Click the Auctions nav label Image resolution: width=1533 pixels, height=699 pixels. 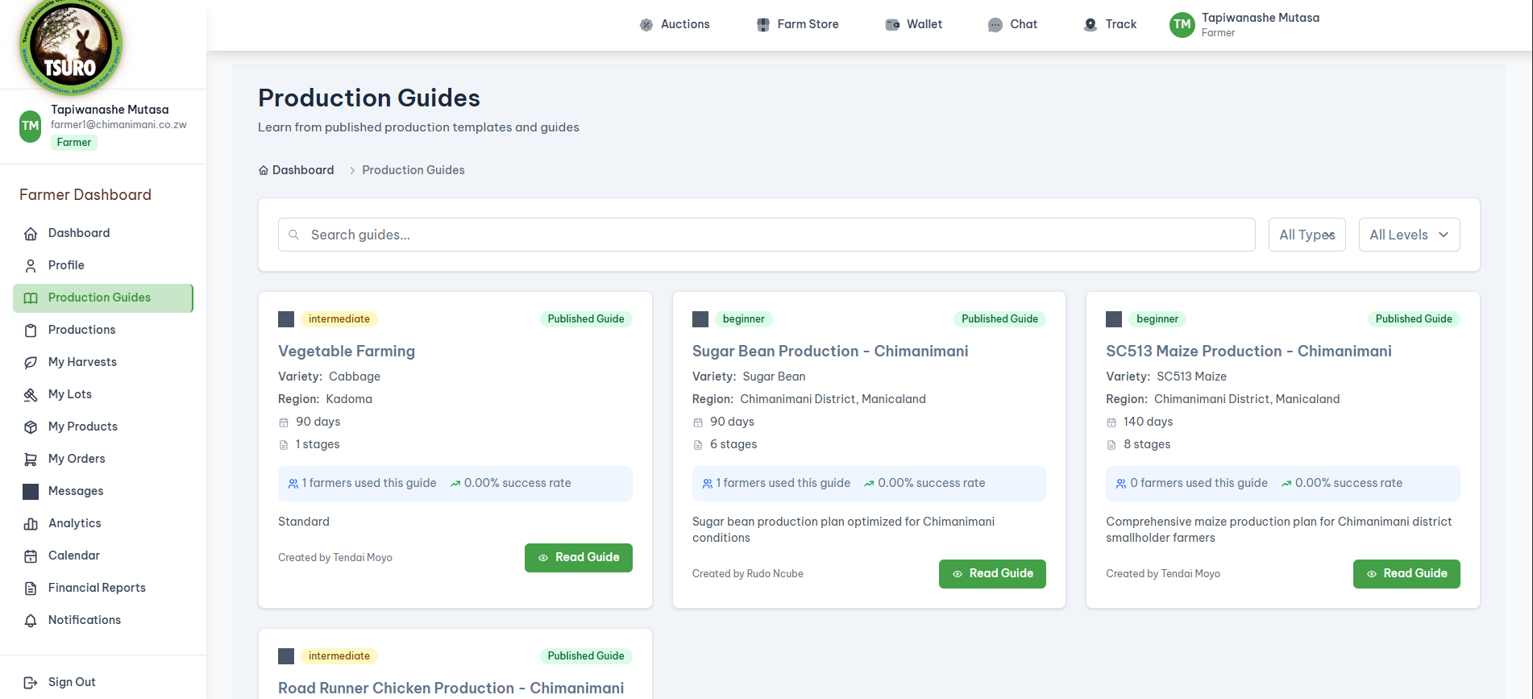coord(685,24)
